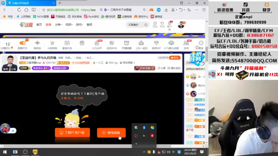Expand the 游戏 games dropdown

coord(80,25)
